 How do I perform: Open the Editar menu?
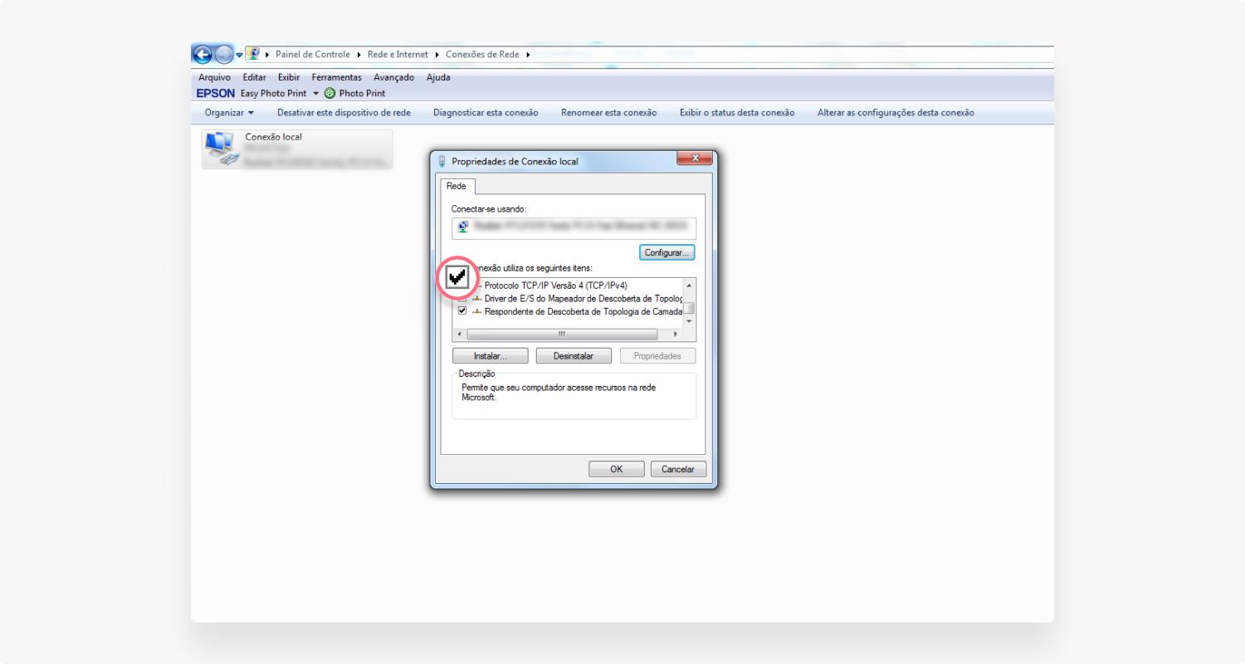[254, 77]
